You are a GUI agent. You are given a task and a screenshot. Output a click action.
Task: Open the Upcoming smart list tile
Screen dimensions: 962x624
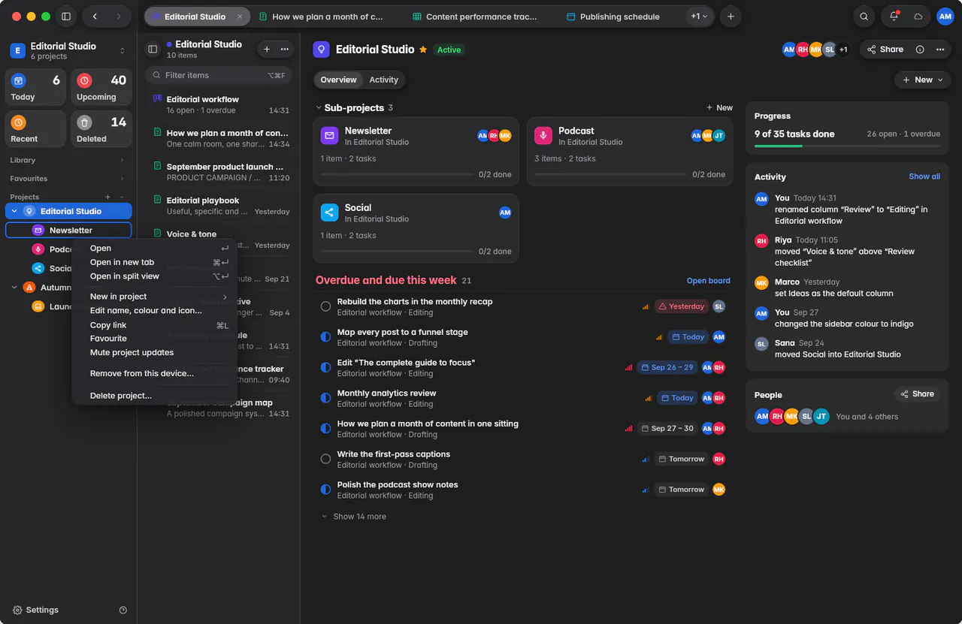point(101,88)
